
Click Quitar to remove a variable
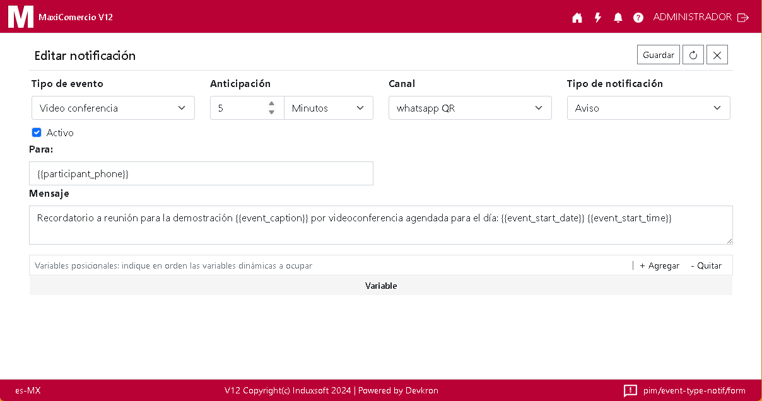(706, 265)
